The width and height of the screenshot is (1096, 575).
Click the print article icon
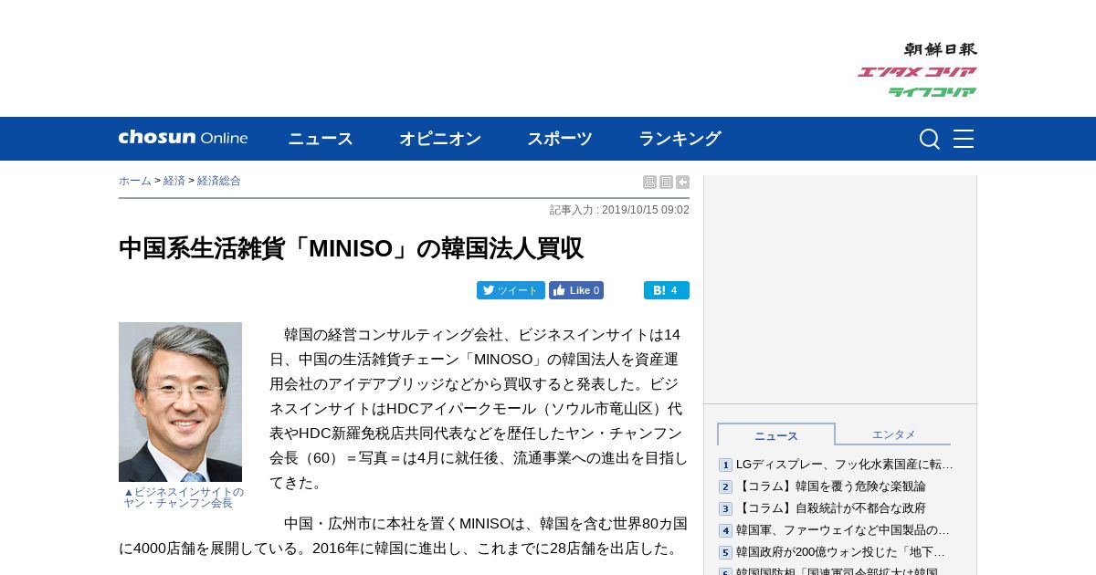coord(649,182)
